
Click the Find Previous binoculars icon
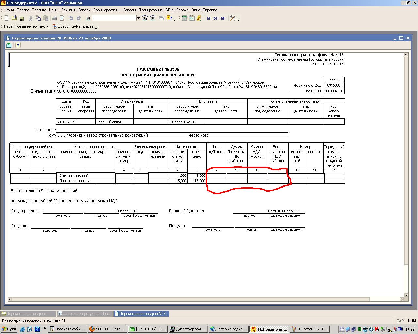point(153,18)
